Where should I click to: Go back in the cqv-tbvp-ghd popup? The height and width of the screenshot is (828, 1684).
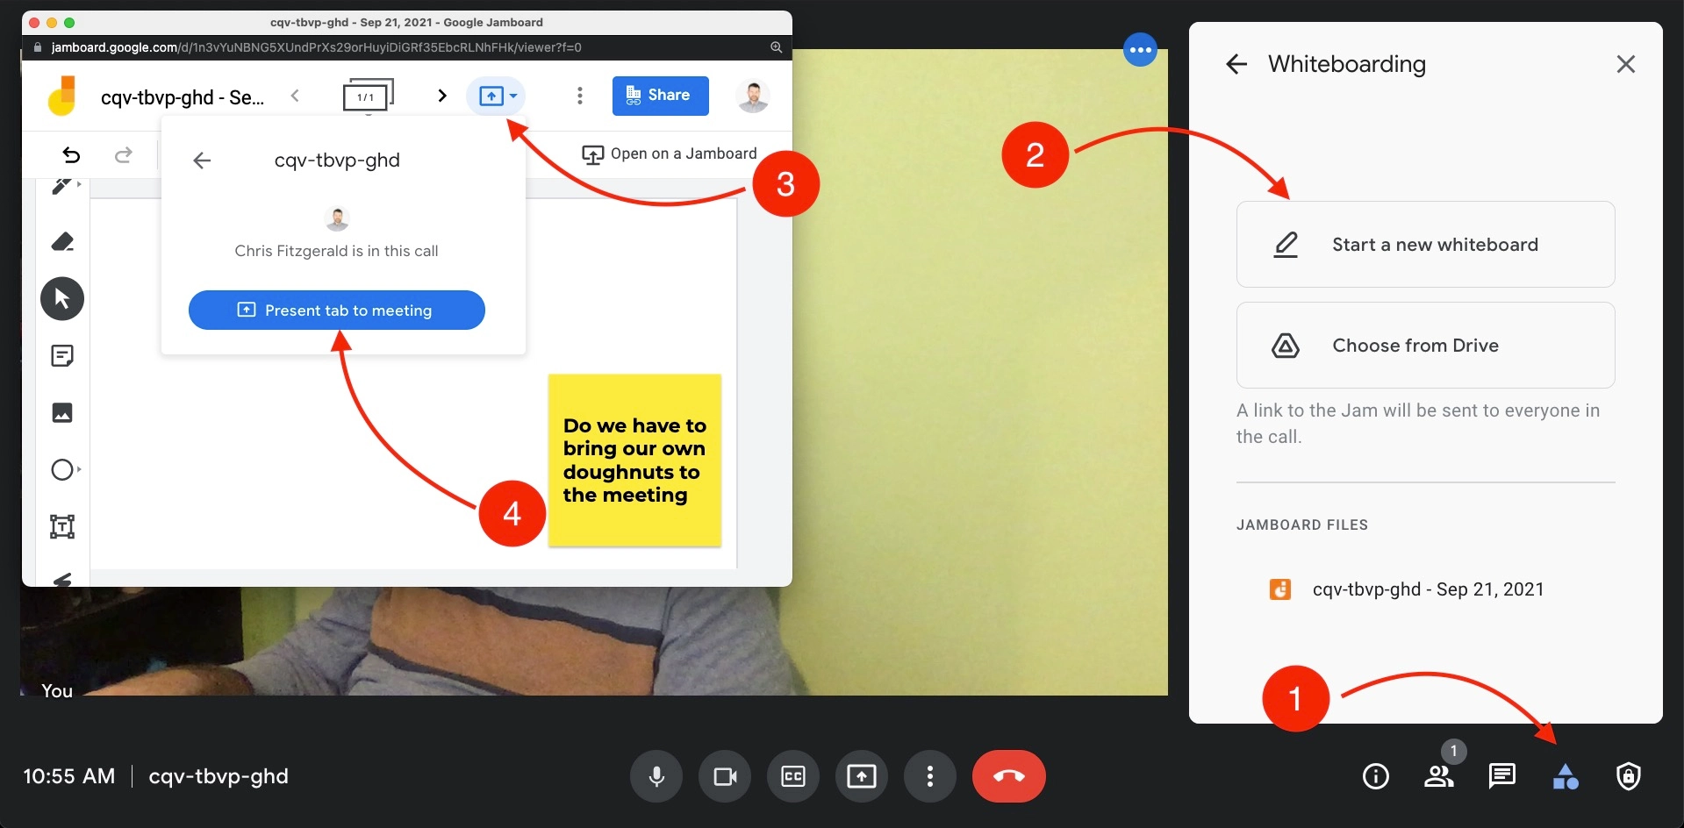(202, 161)
